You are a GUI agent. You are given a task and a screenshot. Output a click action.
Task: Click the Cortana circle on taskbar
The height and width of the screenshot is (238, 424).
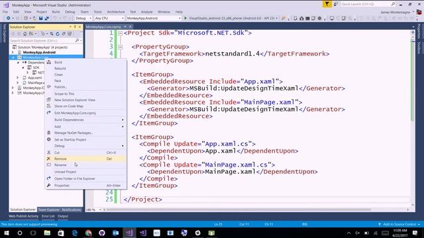(20, 233)
